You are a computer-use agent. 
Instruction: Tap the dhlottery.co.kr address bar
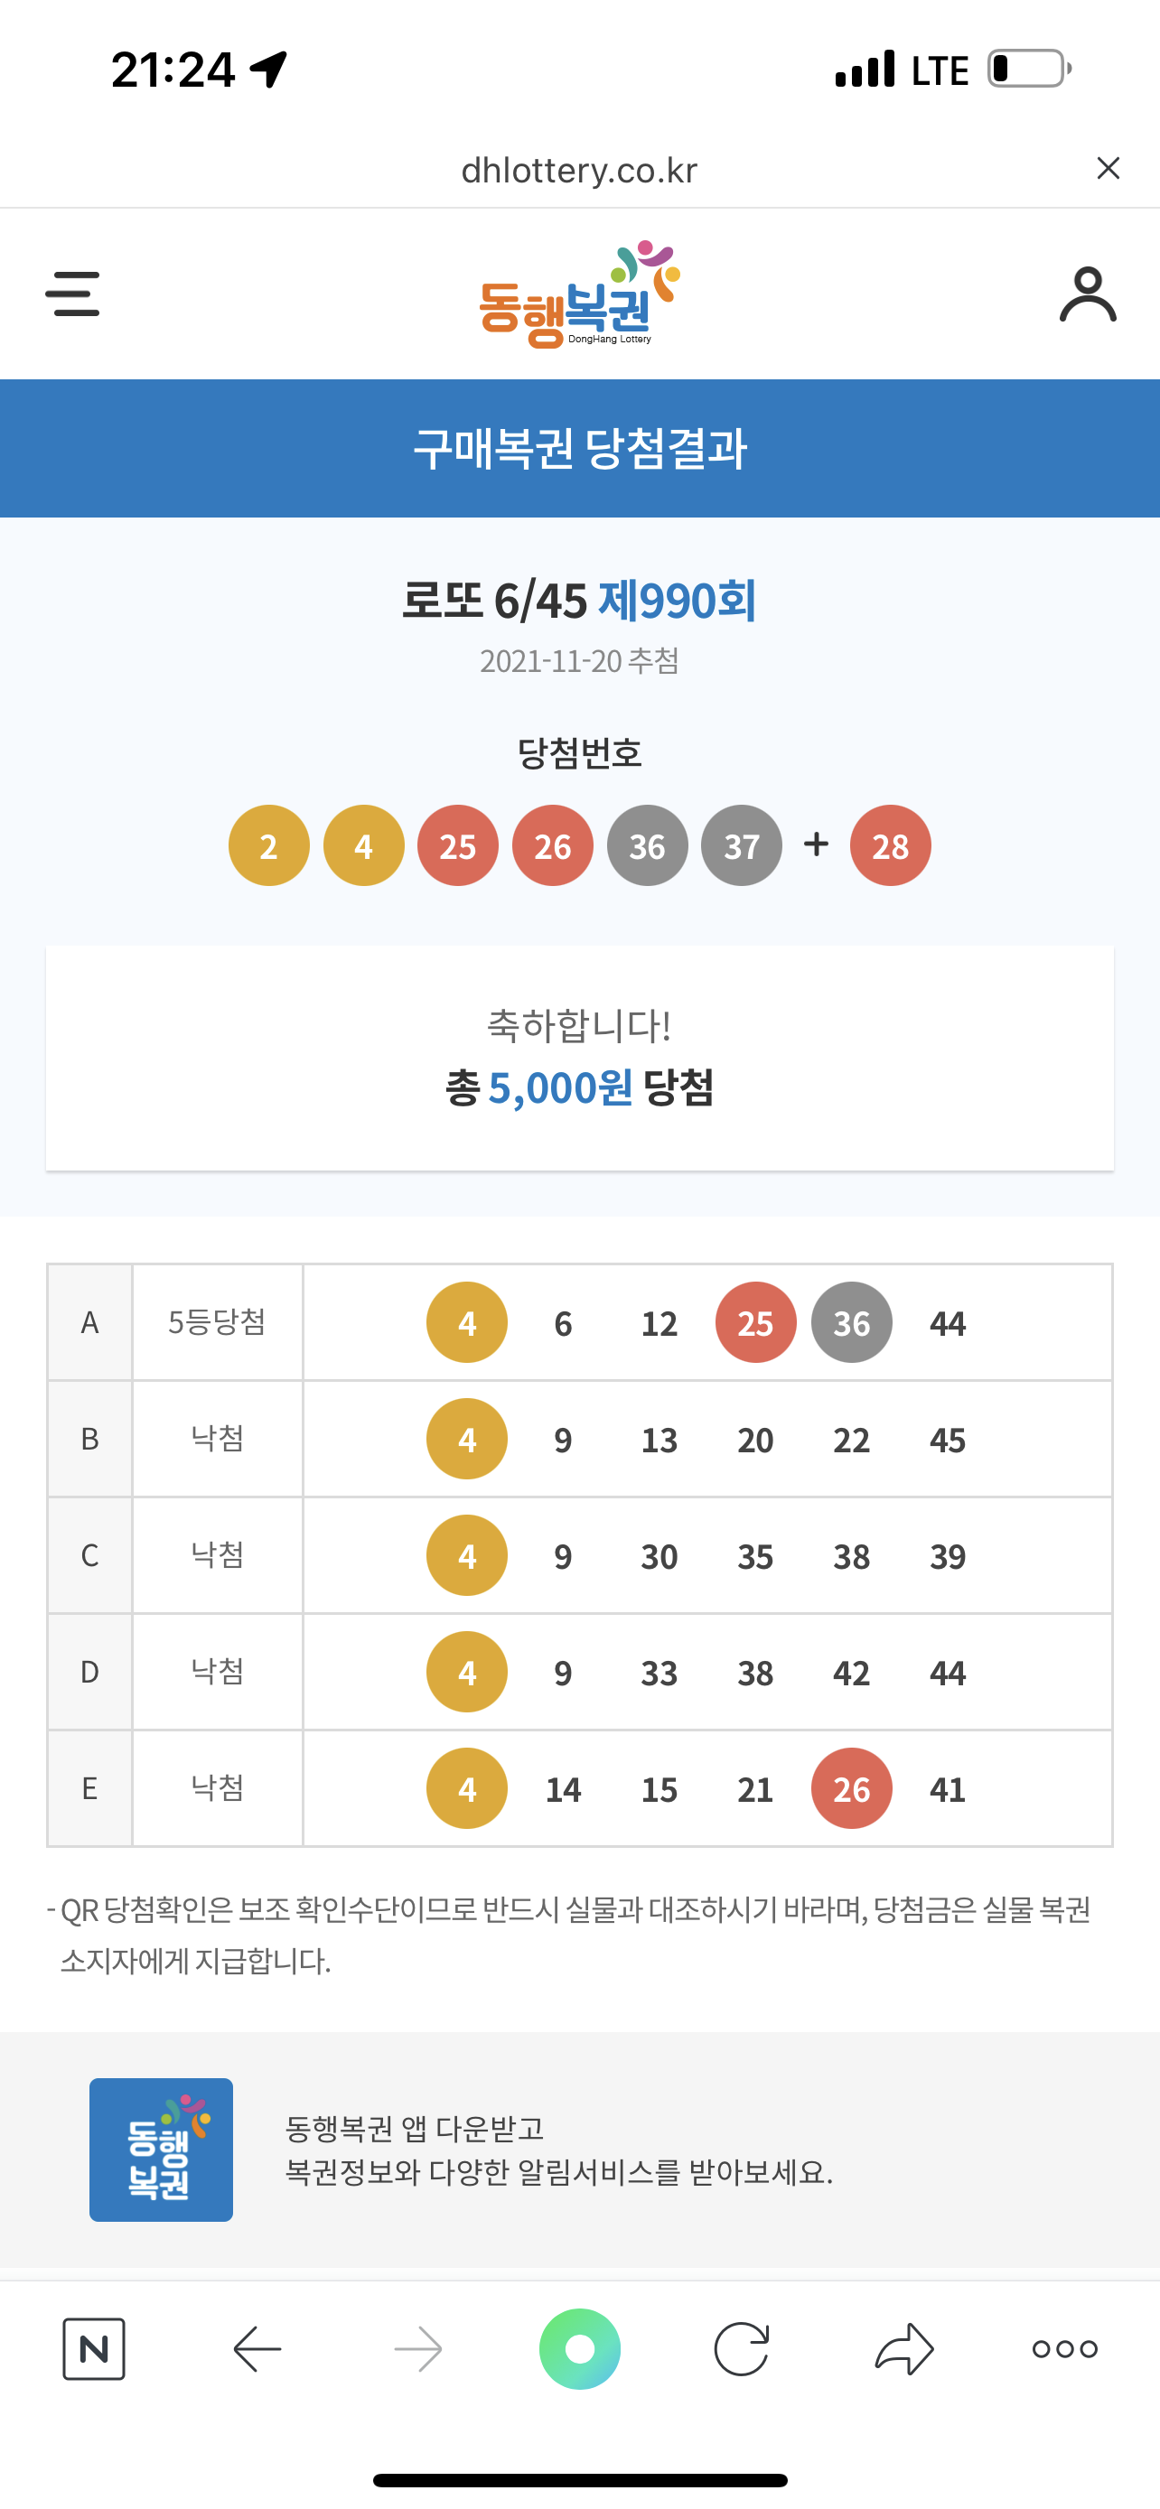pyautogui.click(x=579, y=170)
